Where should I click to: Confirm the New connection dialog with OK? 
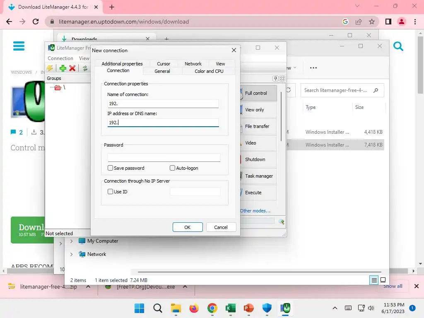click(188, 227)
